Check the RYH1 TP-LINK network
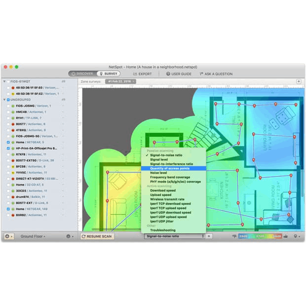 8,118
